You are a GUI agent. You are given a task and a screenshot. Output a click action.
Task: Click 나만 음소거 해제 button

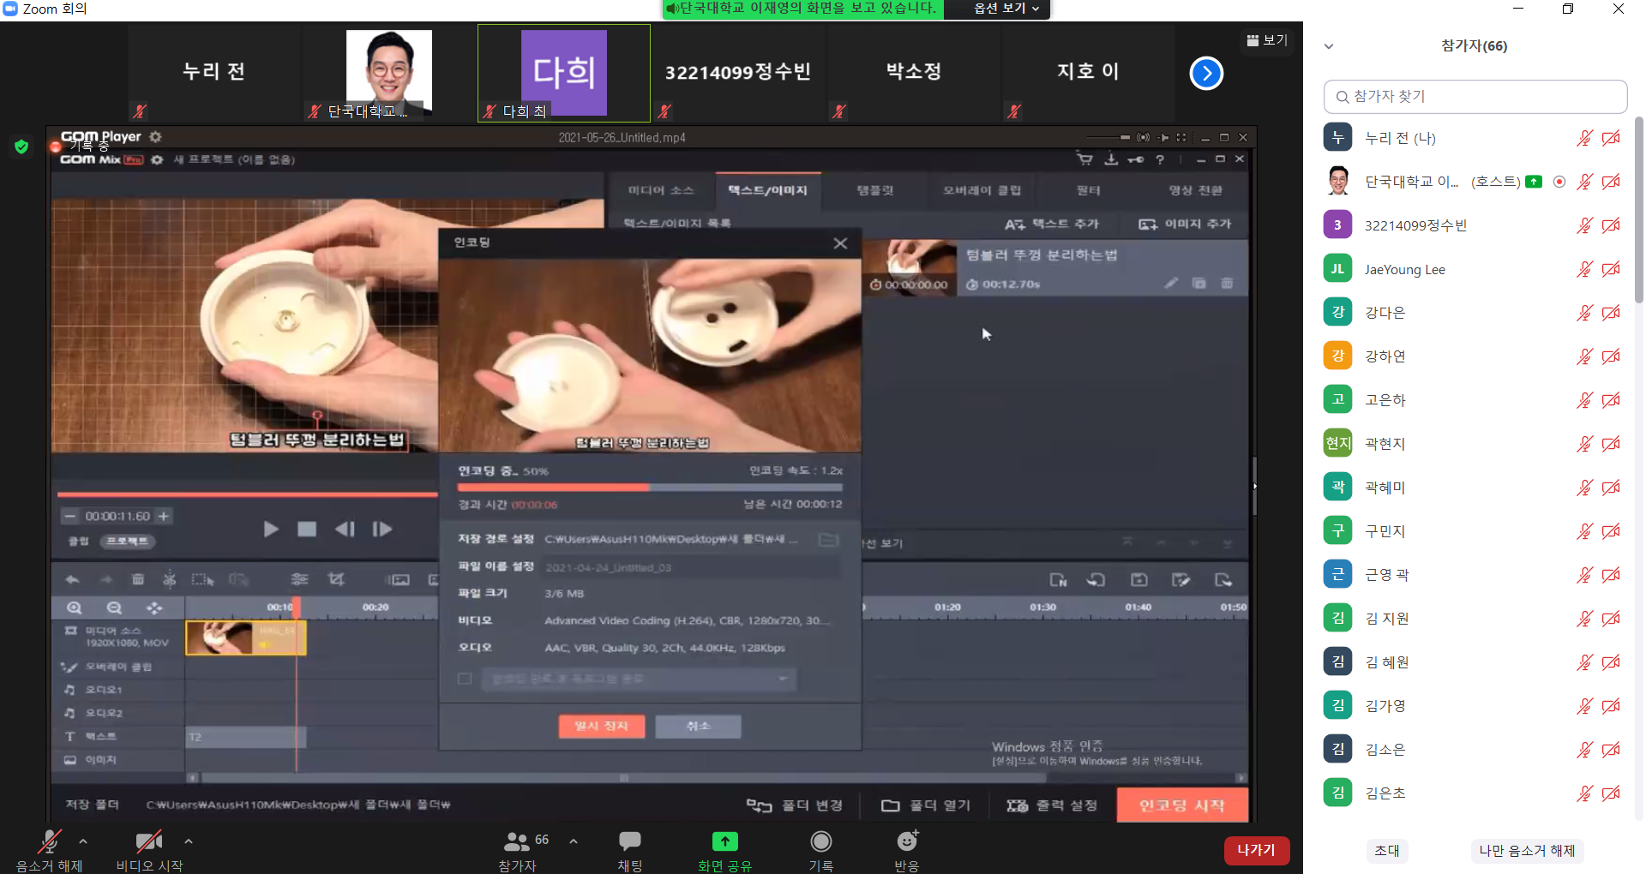click(1527, 851)
